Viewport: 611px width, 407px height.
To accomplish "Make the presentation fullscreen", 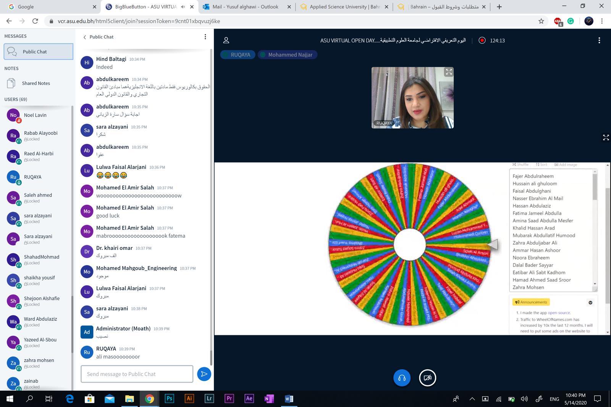I will point(606,137).
